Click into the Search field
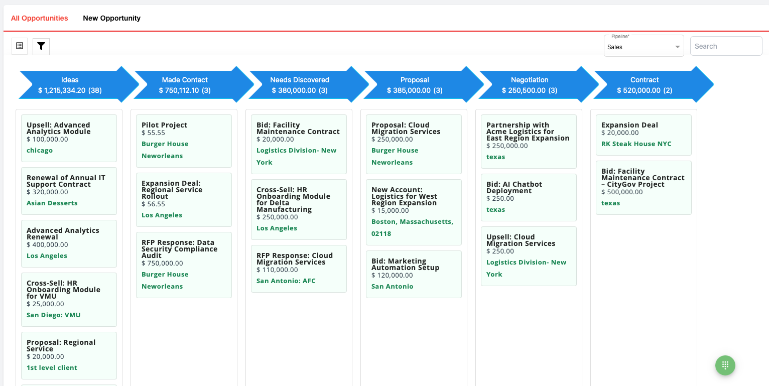769x386 pixels. point(725,46)
